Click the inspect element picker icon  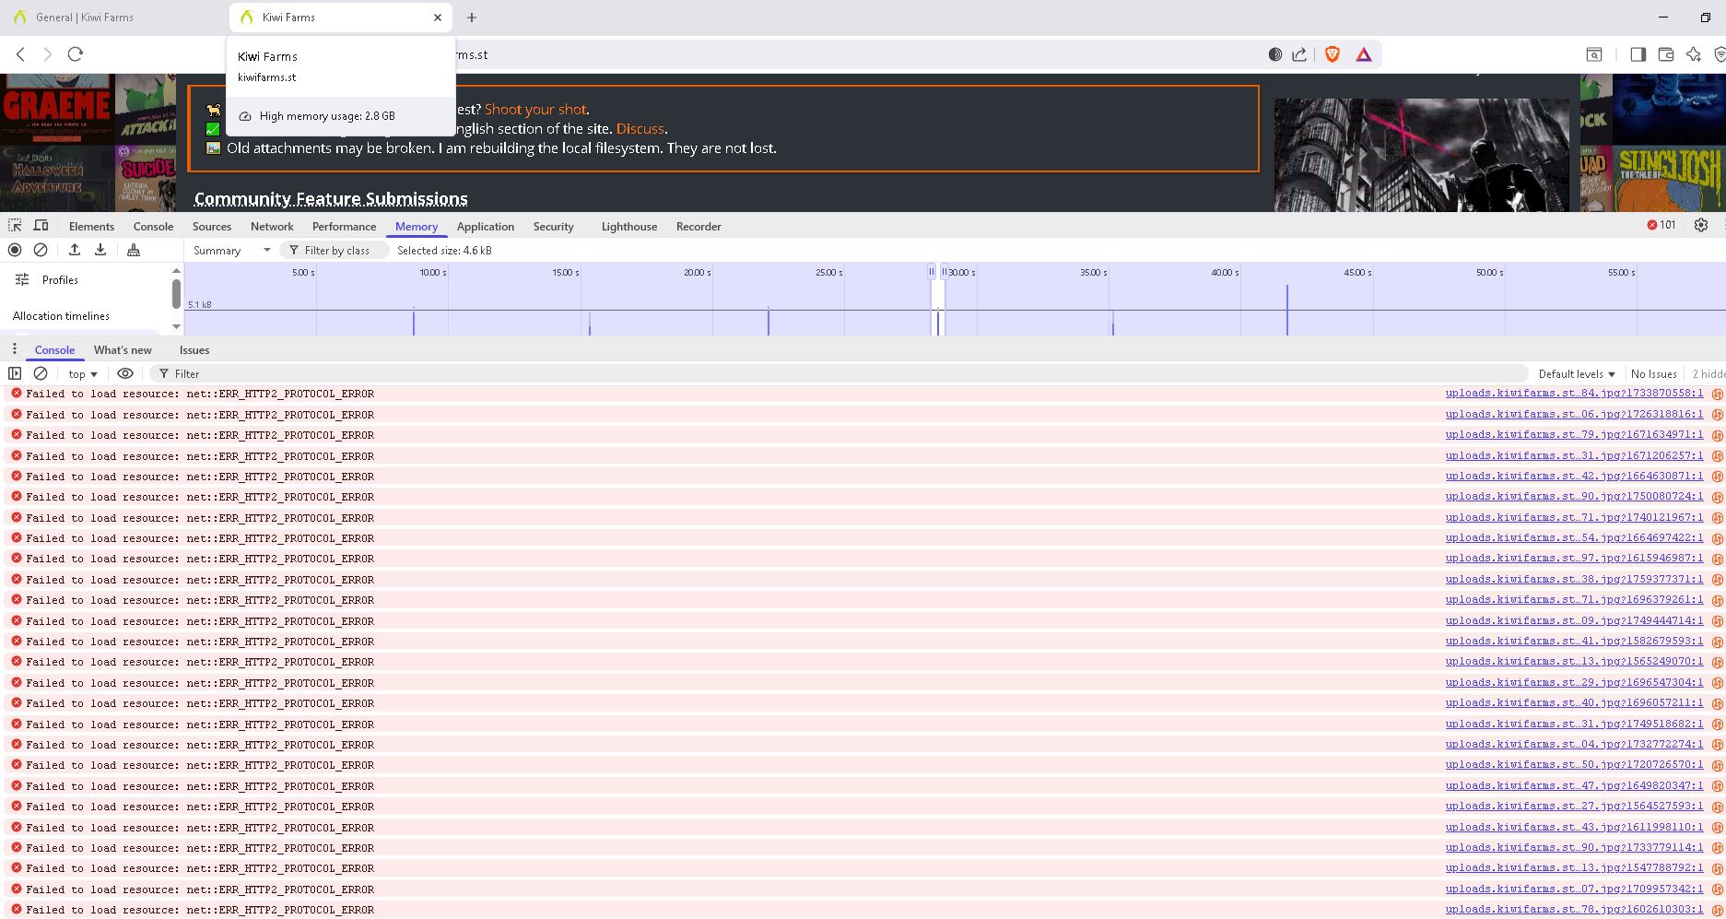[15, 226]
